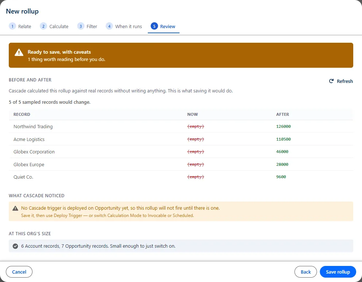Click the after value 110500
362x282 pixels.
pyautogui.click(x=283, y=139)
